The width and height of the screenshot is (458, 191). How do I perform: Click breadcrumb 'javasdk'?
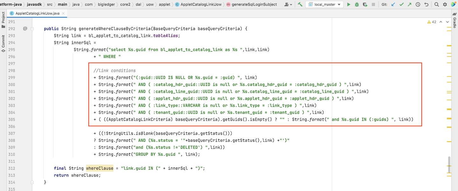tap(34, 4)
